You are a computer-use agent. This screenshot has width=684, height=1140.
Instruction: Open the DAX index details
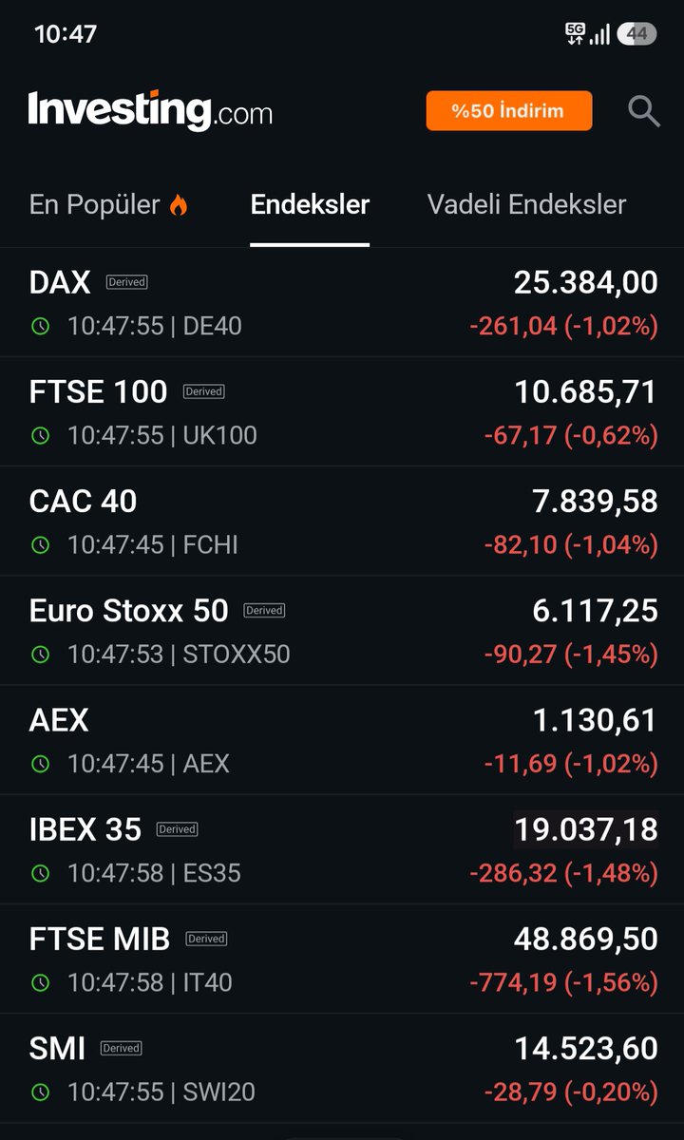point(342,303)
